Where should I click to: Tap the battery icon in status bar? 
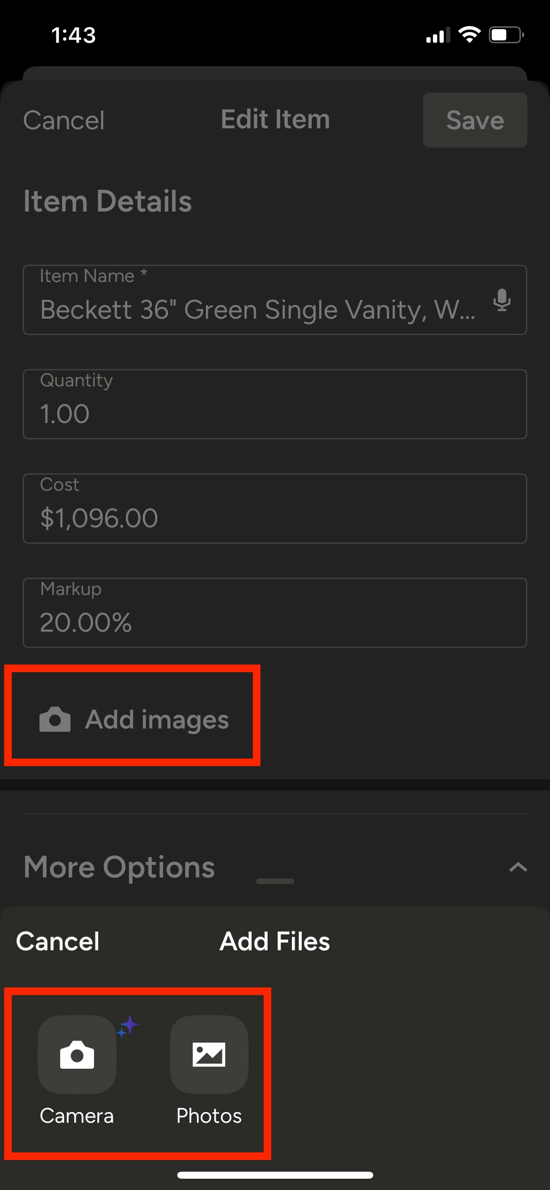507,35
